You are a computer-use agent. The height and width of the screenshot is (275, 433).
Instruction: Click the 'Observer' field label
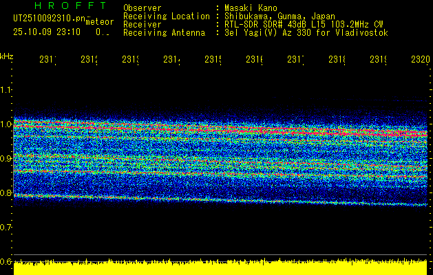tap(142, 8)
